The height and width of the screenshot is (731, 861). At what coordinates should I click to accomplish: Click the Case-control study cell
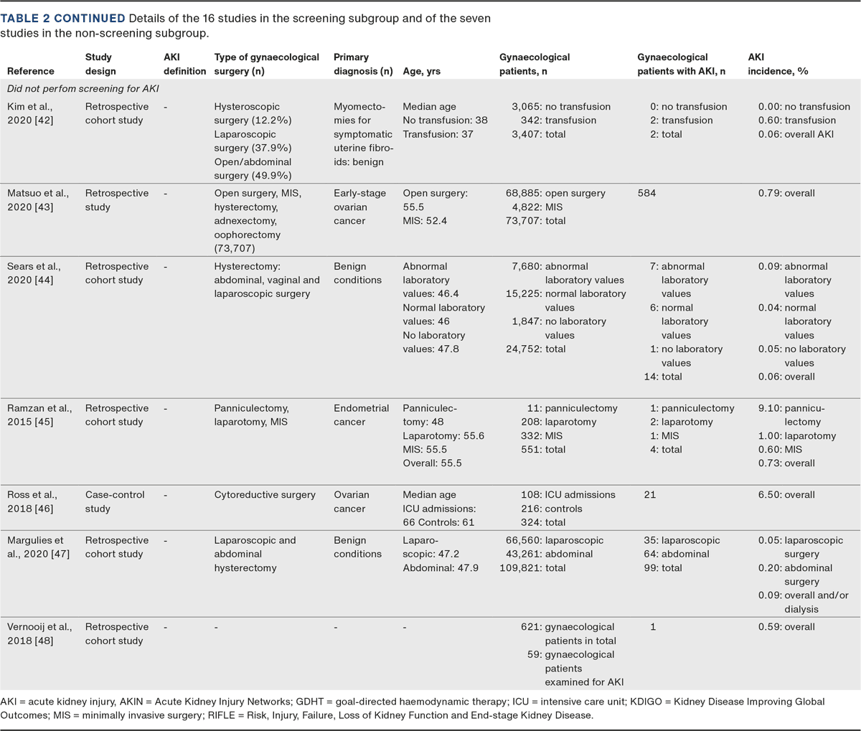[115, 501]
